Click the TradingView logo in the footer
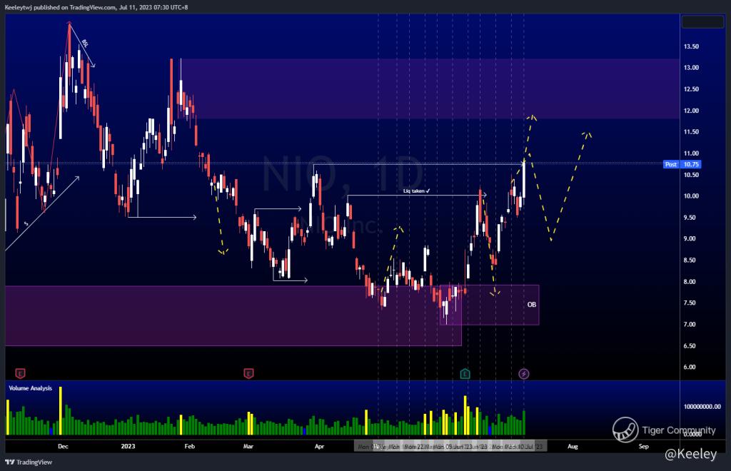Screen dimensions: 731x471 coord(29,462)
